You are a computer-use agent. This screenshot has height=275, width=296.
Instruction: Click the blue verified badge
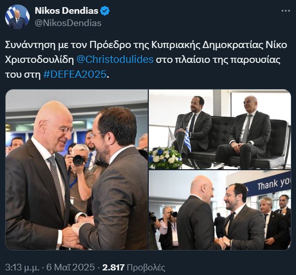coord(105,11)
